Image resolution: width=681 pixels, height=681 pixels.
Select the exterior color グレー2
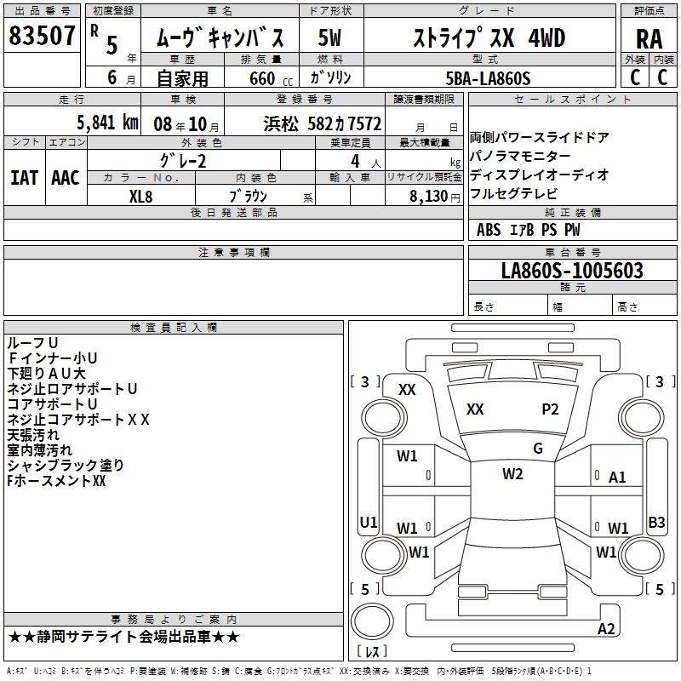click(x=183, y=161)
